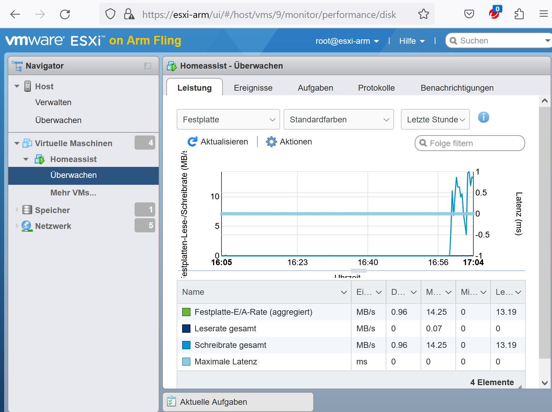Open Mehr VMs... in navigator
The width and height of the screenshot is (552, 412).
click(x=73, y=193)
